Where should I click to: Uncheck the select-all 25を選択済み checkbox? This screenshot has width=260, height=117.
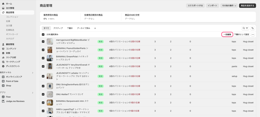(x=43, y=34)
